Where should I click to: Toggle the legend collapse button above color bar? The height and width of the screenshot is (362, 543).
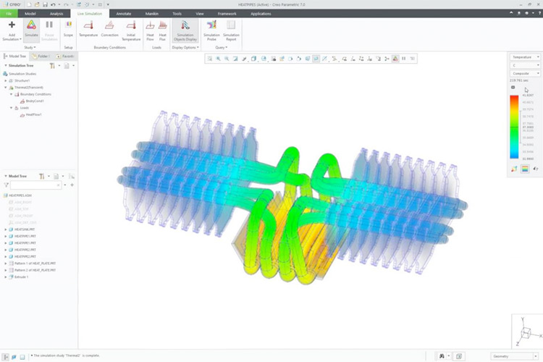click(513, 87)
